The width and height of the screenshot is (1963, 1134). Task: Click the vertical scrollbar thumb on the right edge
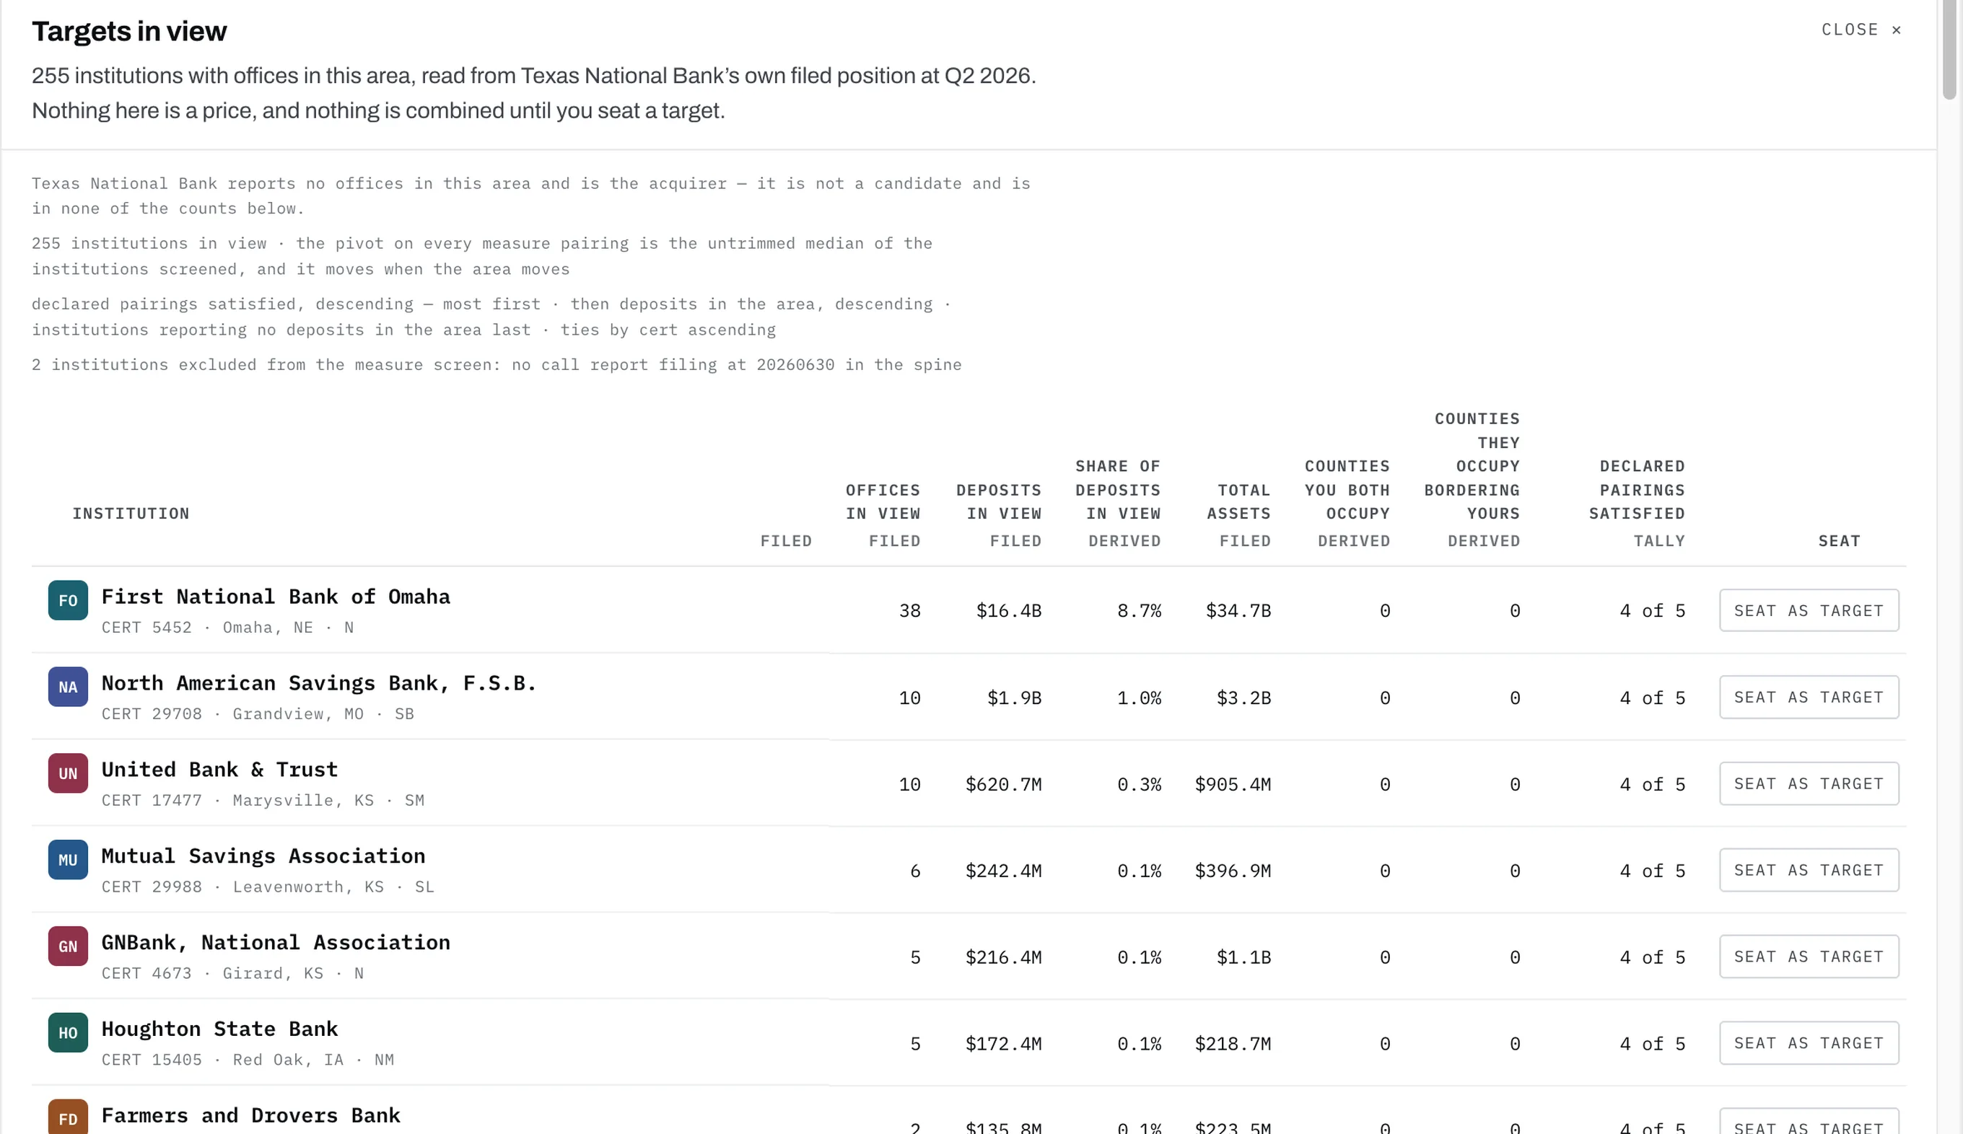click(1950, 50)
